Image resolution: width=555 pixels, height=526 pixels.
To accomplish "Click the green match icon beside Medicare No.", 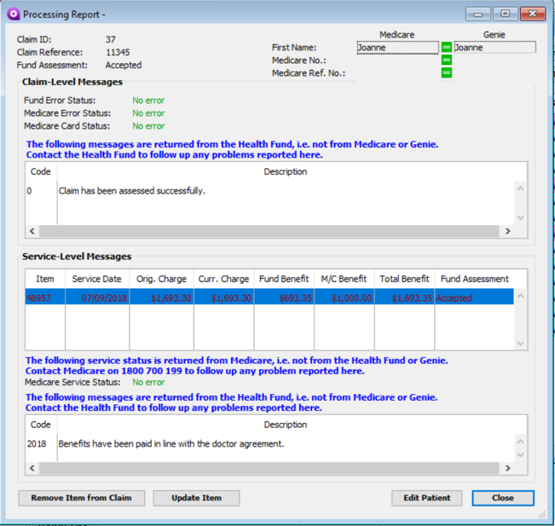I will [x=446, y=61].
